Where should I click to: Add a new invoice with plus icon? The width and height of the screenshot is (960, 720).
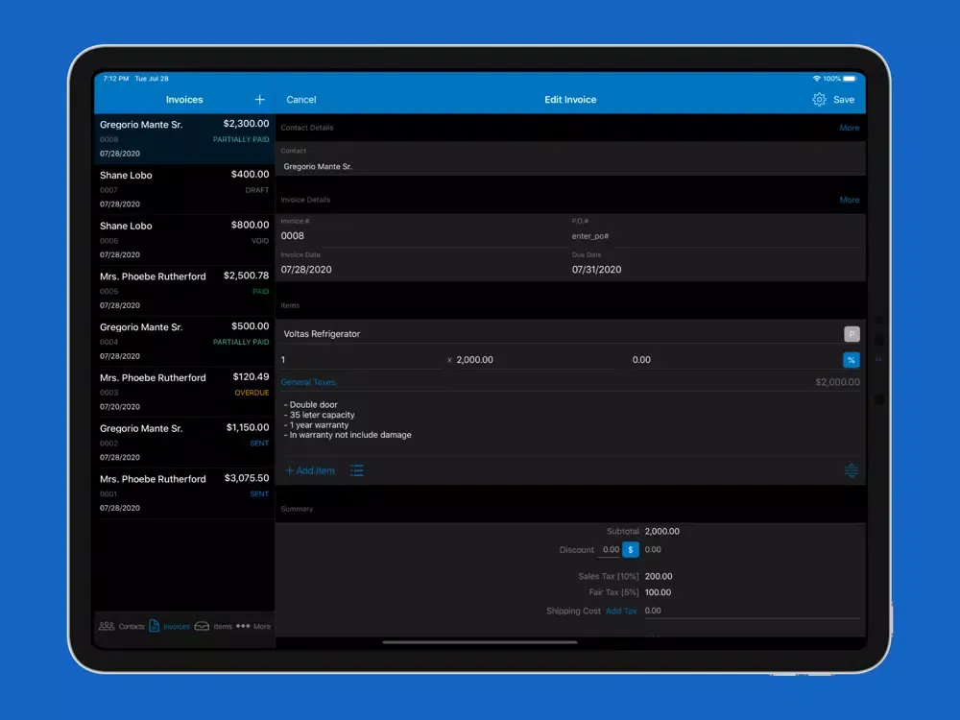point(259,99)
